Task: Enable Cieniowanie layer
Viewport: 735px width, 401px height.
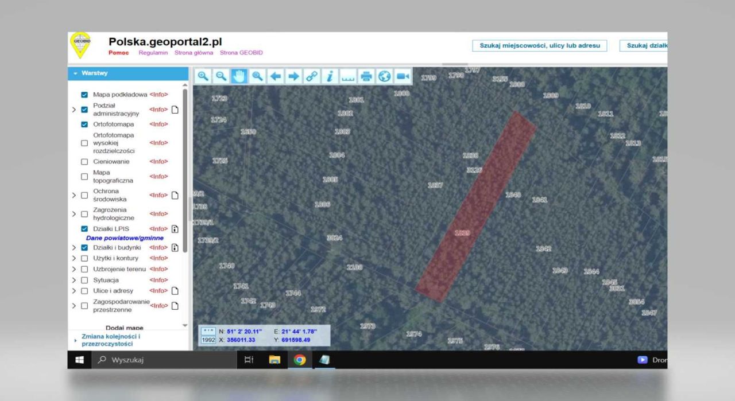Action: [85, 162]
